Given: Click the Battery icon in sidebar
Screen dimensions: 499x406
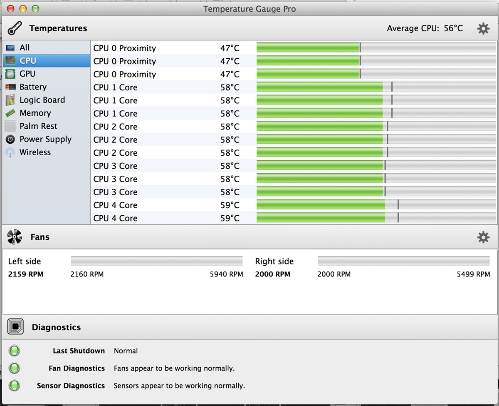Looking at the screenshot, I should (10, 87).
